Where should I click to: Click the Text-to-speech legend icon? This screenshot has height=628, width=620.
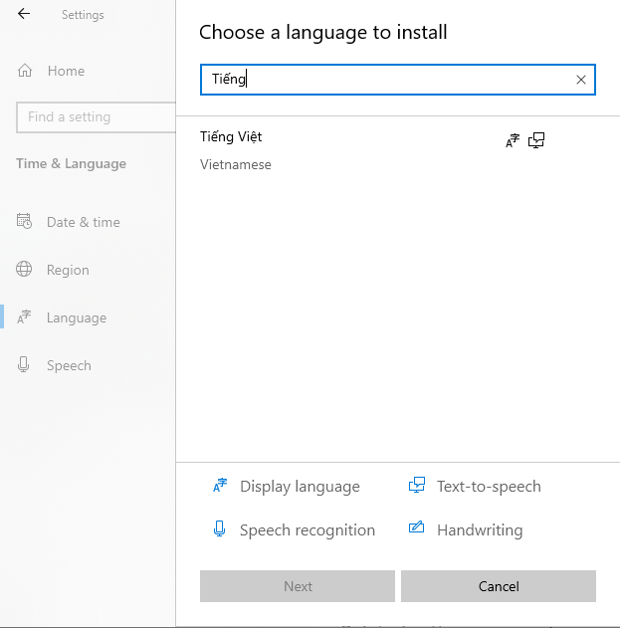(x=417, y=486)
